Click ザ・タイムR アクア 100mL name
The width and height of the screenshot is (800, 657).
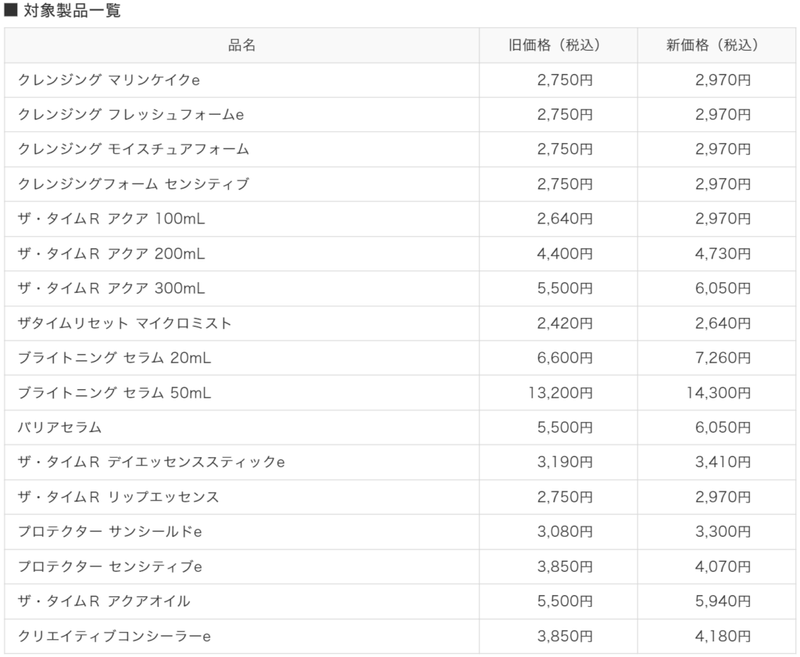click(x=112, y=219)
